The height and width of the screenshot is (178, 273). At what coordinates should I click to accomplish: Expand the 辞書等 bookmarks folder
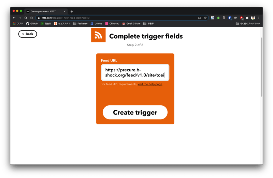(x=148, y=24)
